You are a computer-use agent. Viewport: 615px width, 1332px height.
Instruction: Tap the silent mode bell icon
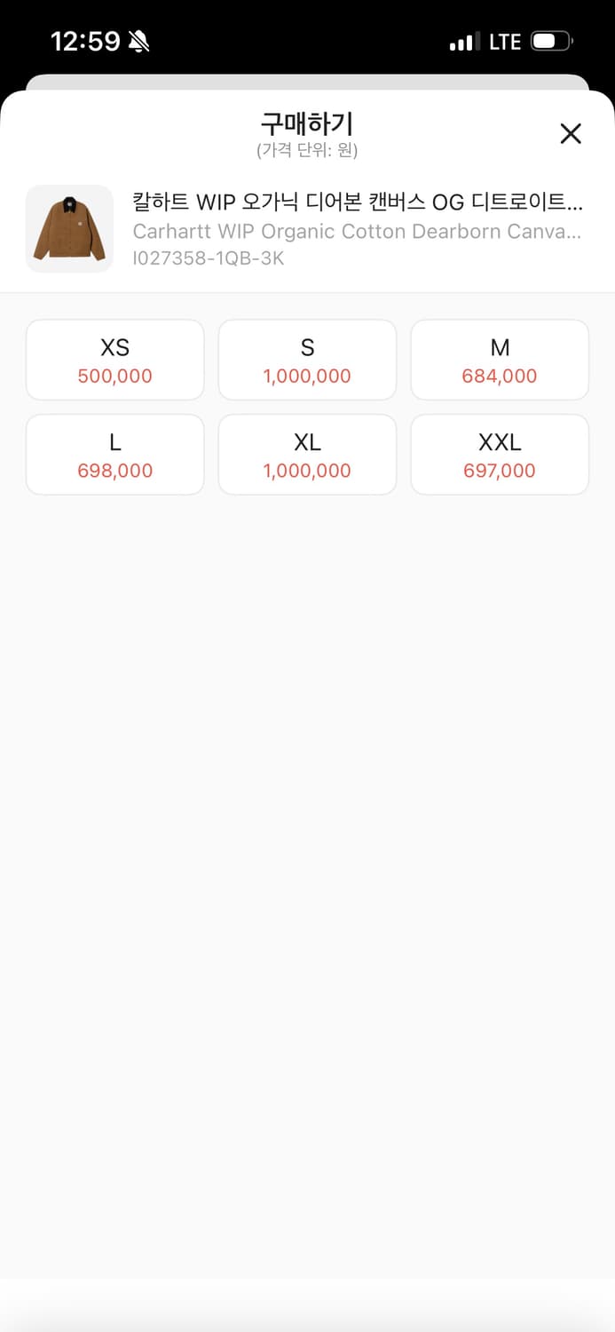[x=138, y=41]
